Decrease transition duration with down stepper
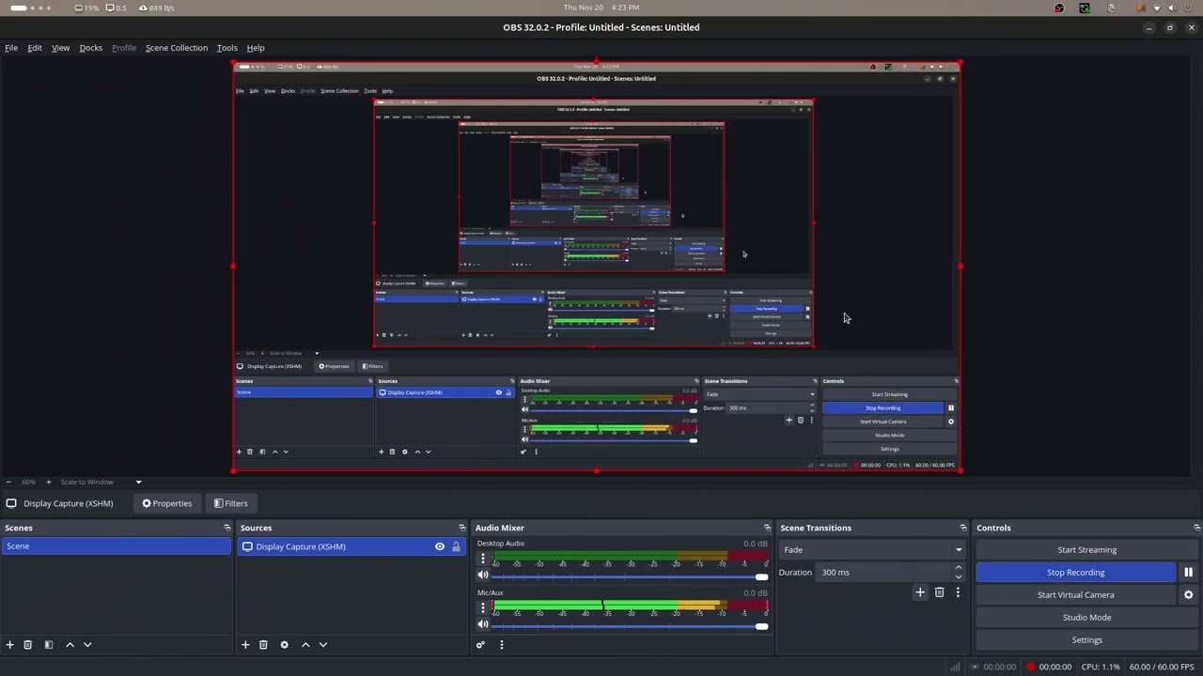 click(959, 576)
